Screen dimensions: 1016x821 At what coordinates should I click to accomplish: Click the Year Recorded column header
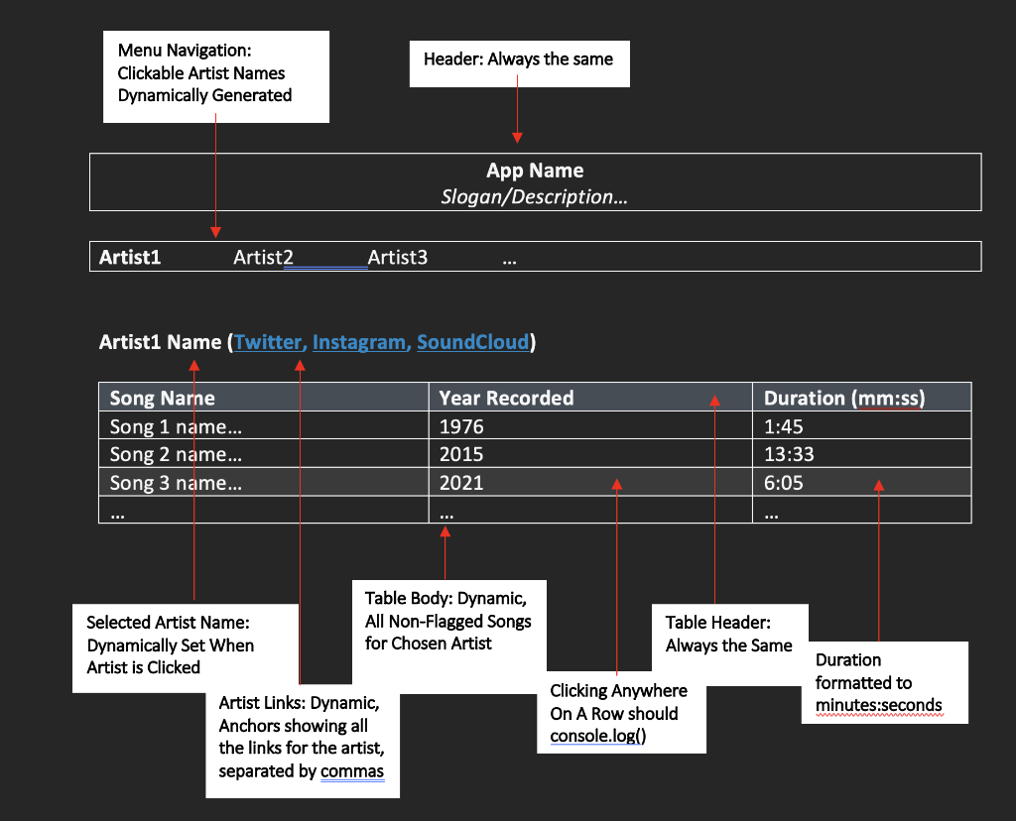pos(506,398)
